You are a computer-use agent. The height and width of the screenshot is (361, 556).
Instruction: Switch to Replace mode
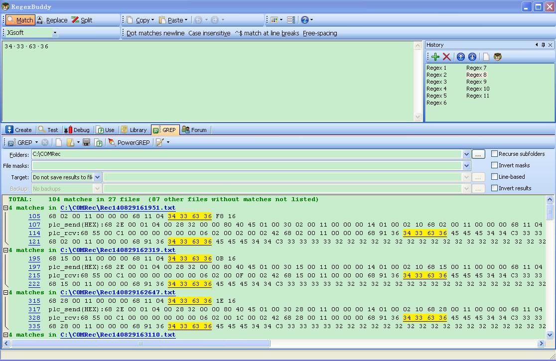coord(52,20)
